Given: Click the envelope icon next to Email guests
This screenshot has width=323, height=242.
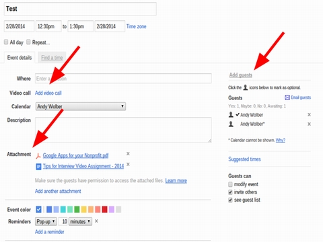Looking at the screenshot, I should (287, 97).
